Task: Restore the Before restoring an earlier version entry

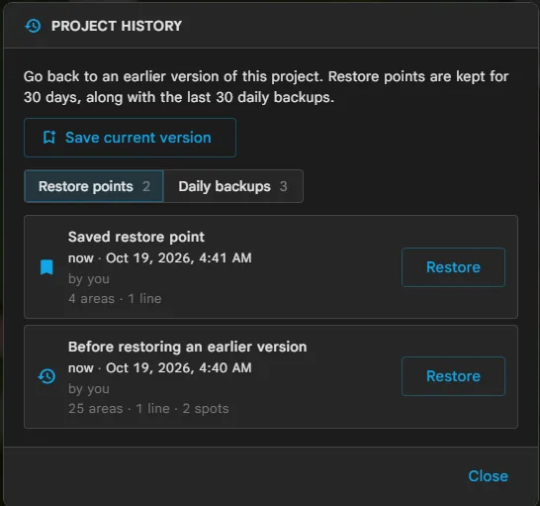Action: 453,376
